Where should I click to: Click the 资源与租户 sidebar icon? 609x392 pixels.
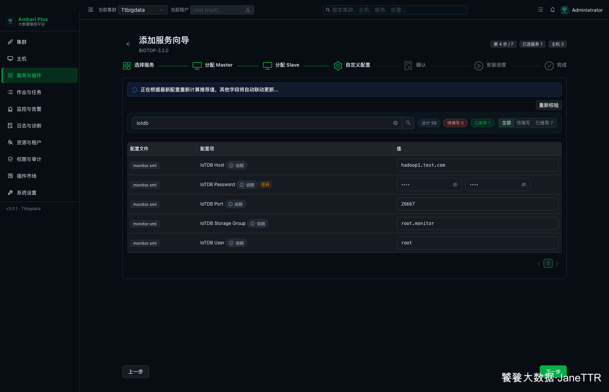tap(10, 142)
